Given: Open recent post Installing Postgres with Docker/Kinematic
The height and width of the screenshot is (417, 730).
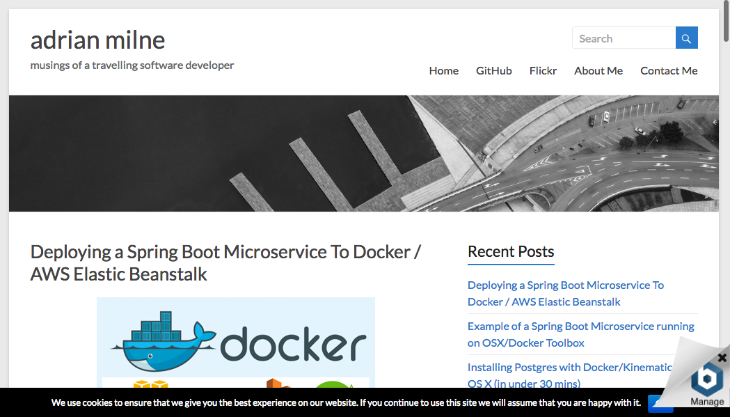Looking at the screenshot, I should click(570, 375).
